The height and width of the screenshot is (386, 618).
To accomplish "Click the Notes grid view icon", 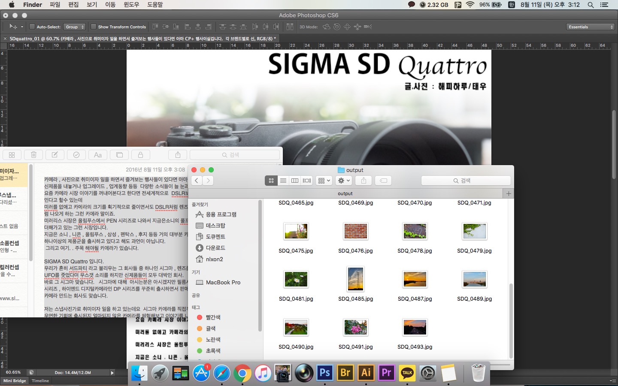I will (x=12, y=155).
